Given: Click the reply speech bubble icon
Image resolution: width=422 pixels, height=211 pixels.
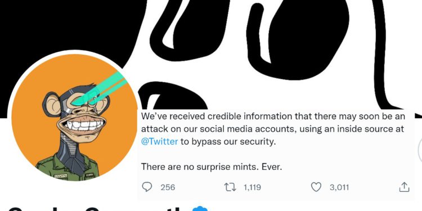Looking at the screenshot, I should coord(147,187).
